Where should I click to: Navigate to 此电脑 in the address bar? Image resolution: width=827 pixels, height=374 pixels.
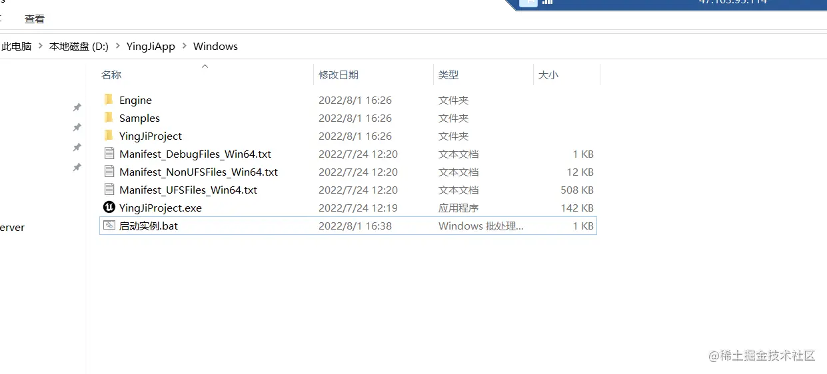(17, 47)
